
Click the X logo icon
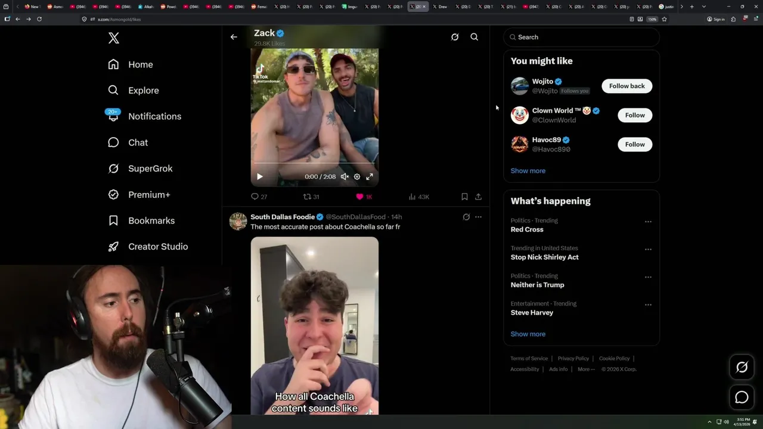114,38
